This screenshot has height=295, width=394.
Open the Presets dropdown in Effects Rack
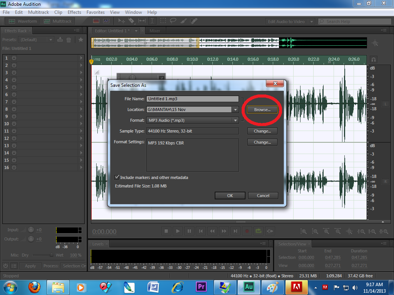coord(37,40)
